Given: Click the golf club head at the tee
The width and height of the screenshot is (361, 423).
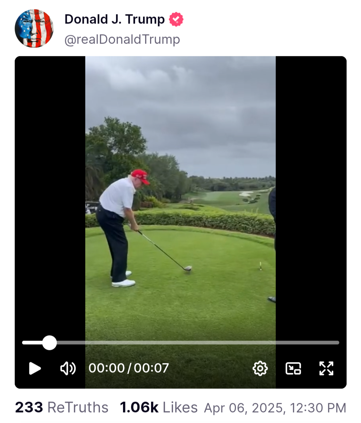Looking at the screenshot, I should point(188,268).
